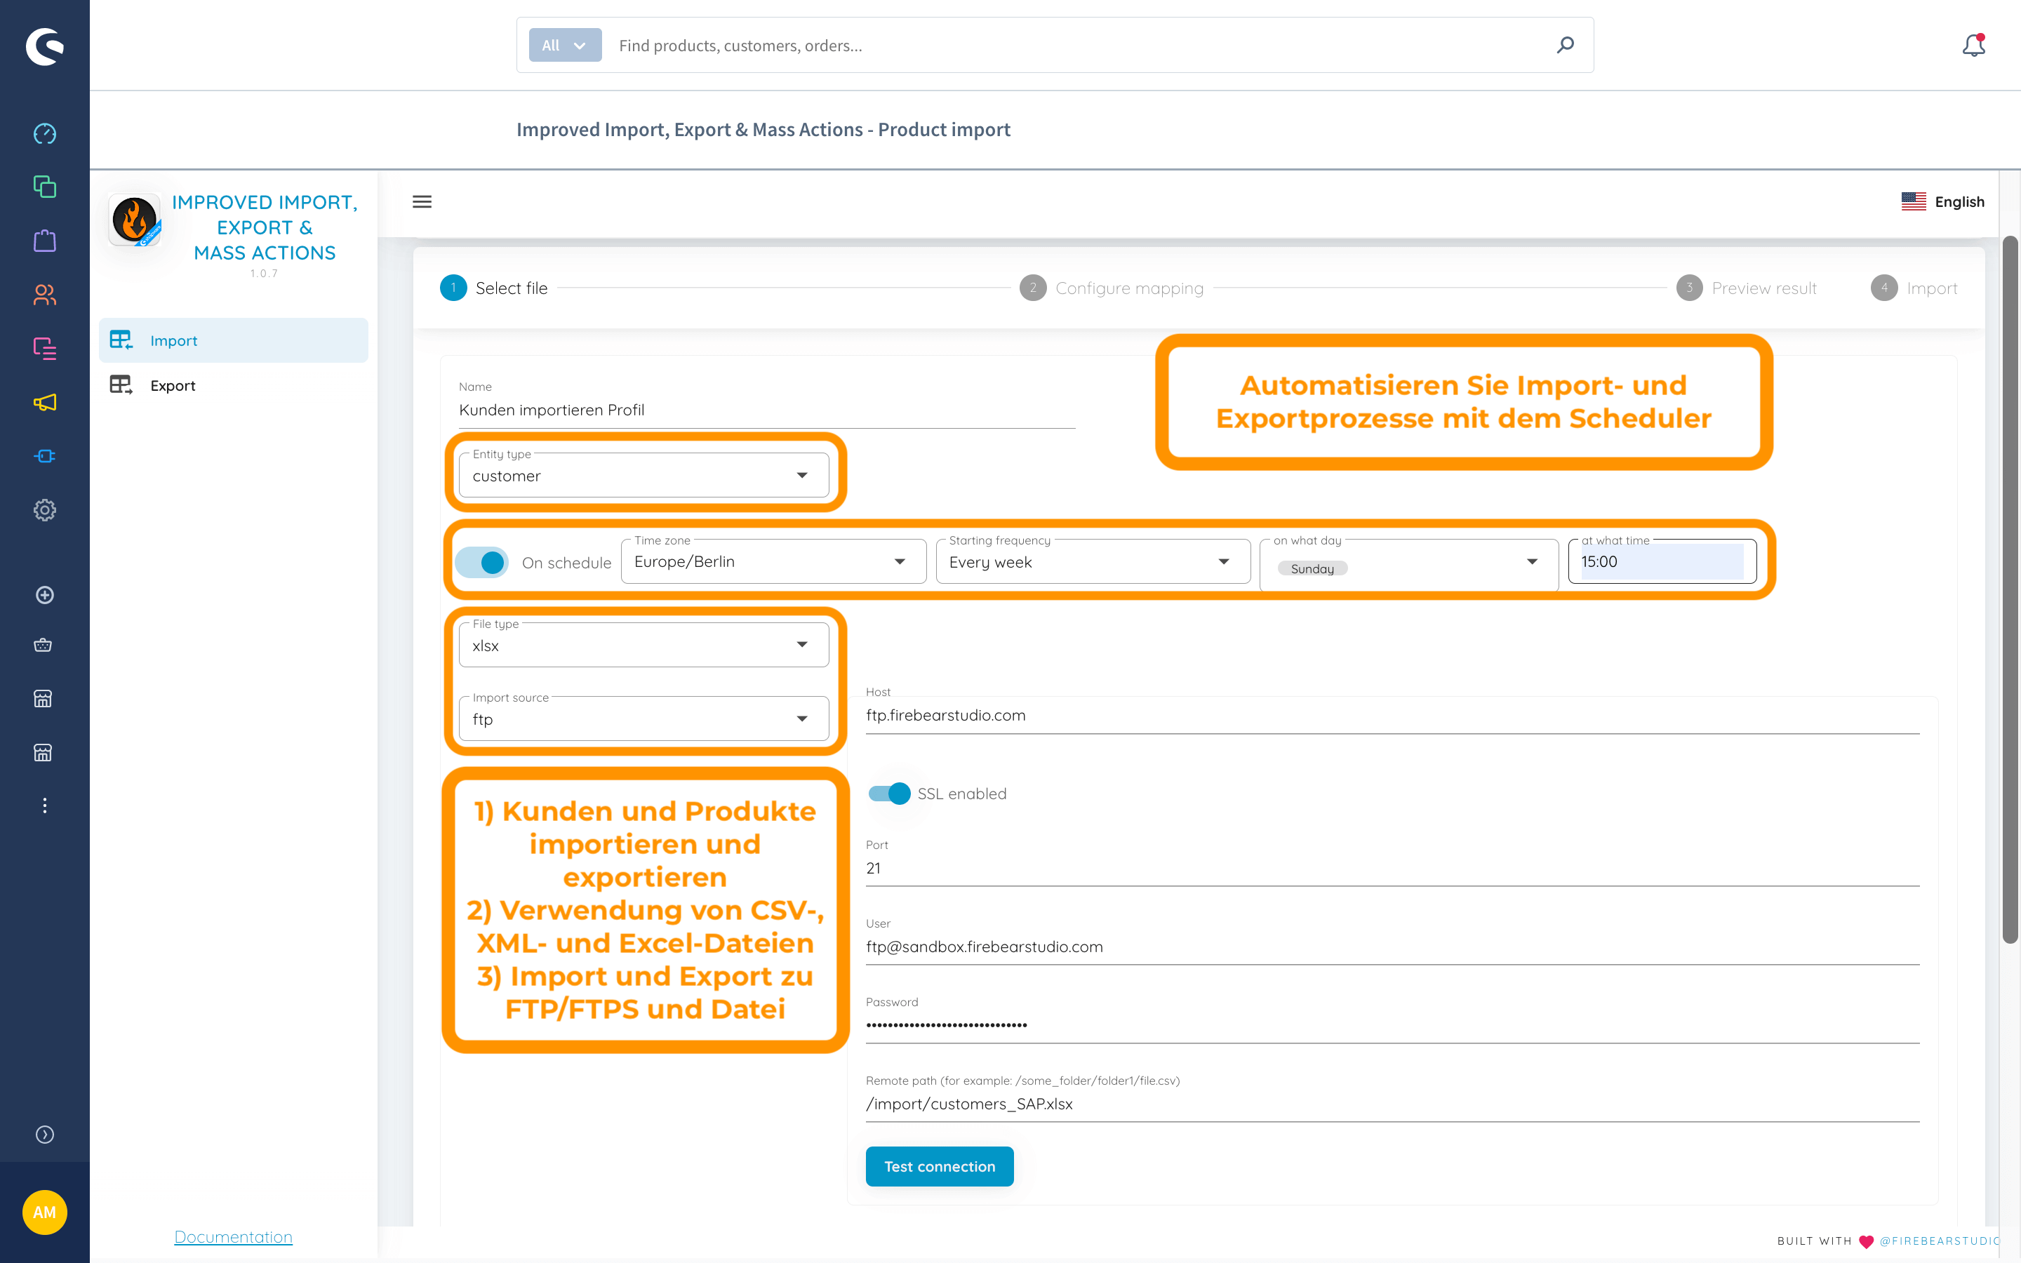This screenshot has width=2021, height=1263.
Task: Click the Remote path input field
Action: [x=1392, y=1104]
